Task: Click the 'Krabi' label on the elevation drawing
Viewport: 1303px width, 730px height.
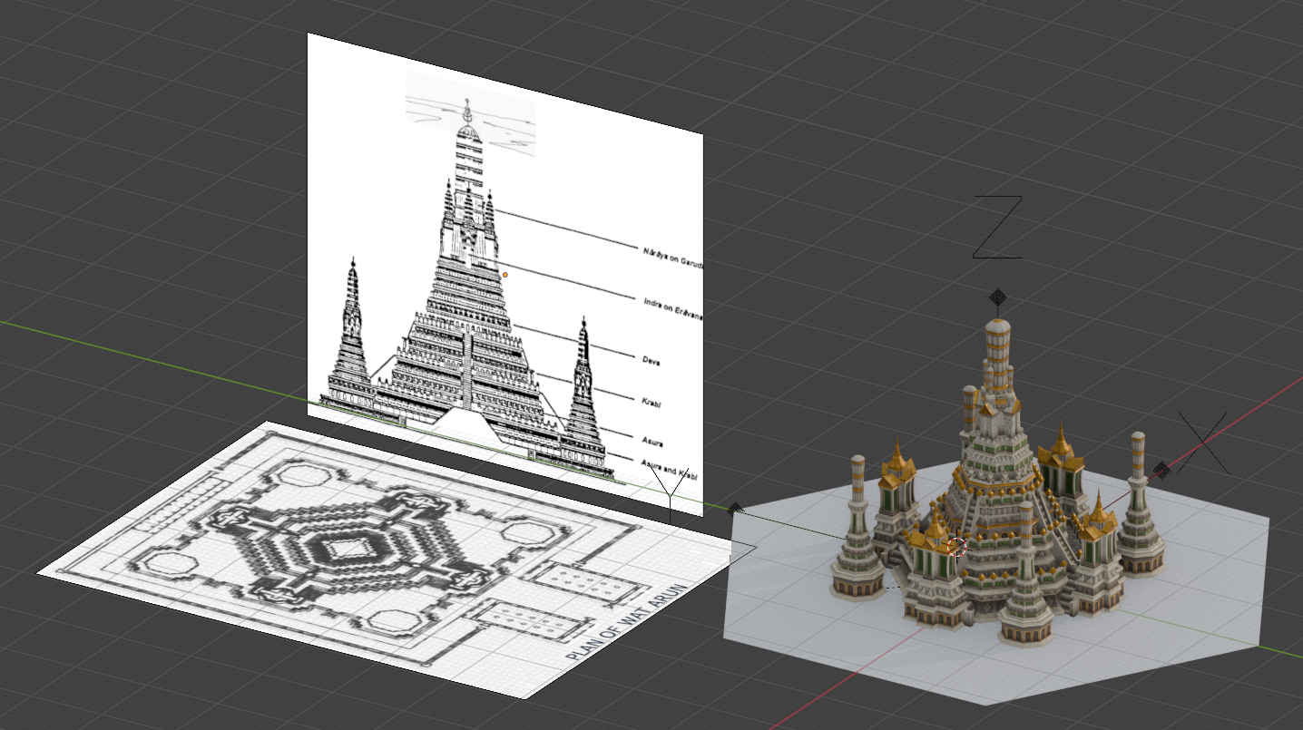Action: pyautogui.click(x=651, y=404)
